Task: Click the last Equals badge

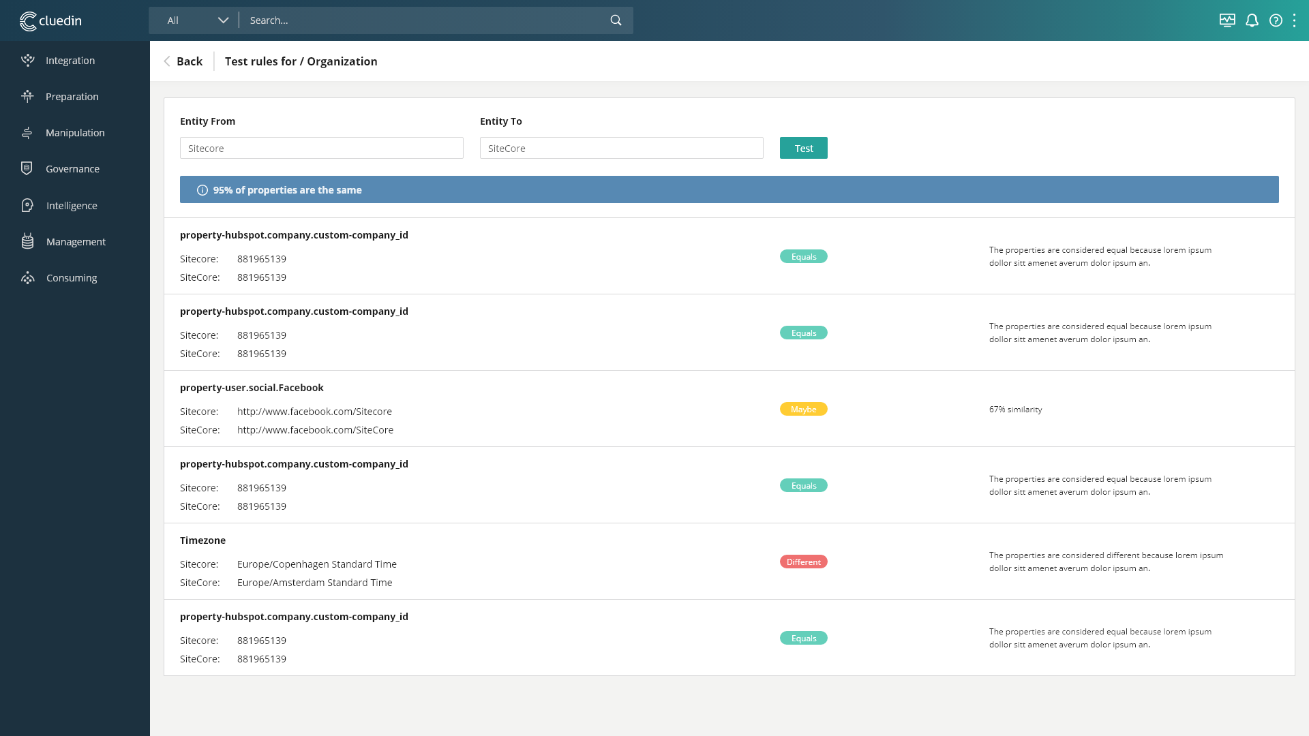Action: click(803, 638)
